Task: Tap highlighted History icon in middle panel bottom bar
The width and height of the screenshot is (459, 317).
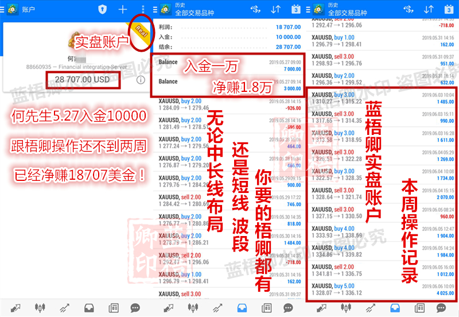Action: [x=242, y=308]
